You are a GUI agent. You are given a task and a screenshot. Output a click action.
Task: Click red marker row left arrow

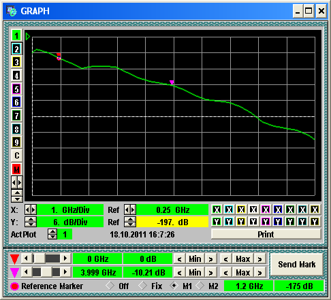coord(26,259)
